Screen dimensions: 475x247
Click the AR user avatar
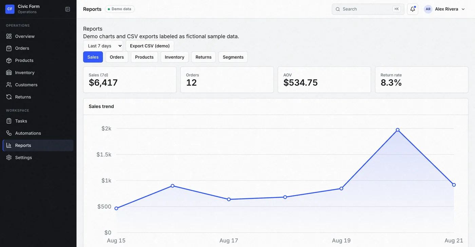pos(428,9)
